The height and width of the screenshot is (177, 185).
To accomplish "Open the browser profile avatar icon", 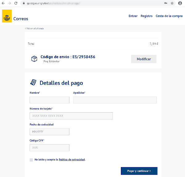I will [180, 3].
